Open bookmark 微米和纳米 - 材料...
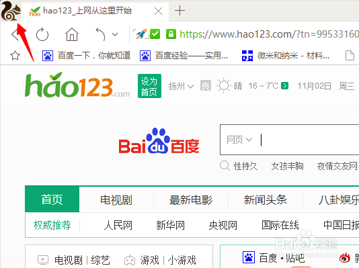 tap(286, 56)
